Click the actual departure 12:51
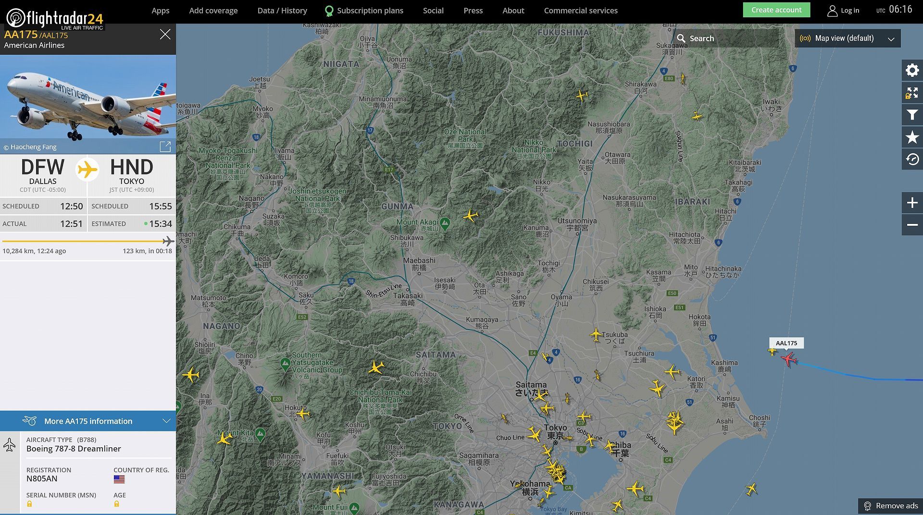The height and width of the screenshot is (515, 923). pos(71,224)
